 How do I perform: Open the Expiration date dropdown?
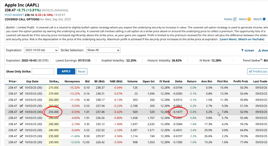pyautogui.click(x=41, y=50)
